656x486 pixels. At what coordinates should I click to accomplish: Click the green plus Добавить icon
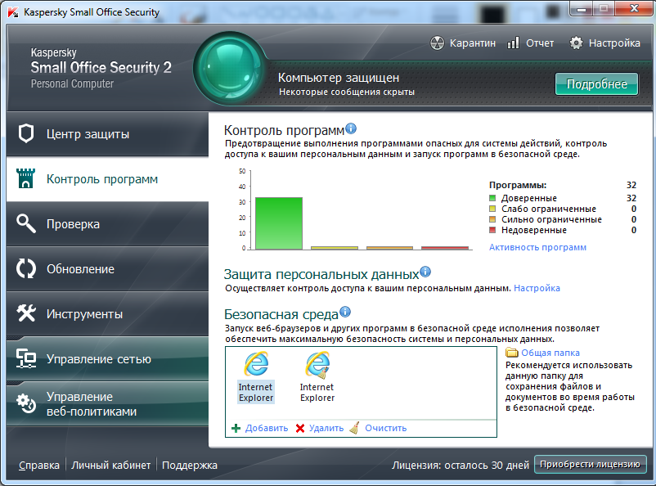coord(236,428)
